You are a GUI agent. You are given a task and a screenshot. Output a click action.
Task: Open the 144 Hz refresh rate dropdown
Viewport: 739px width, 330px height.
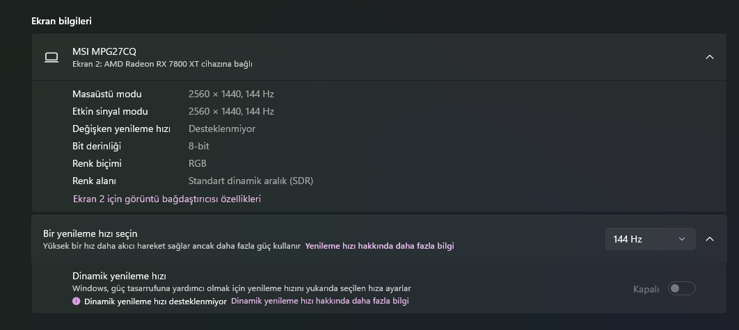tap(650, 239)
